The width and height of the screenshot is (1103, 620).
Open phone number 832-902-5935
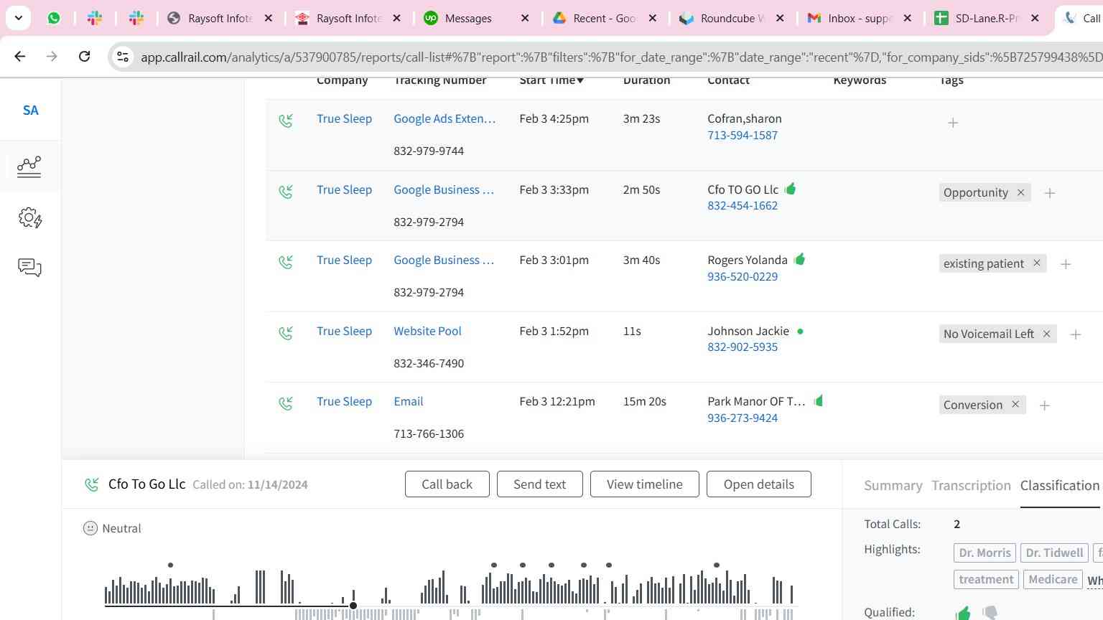743,347
